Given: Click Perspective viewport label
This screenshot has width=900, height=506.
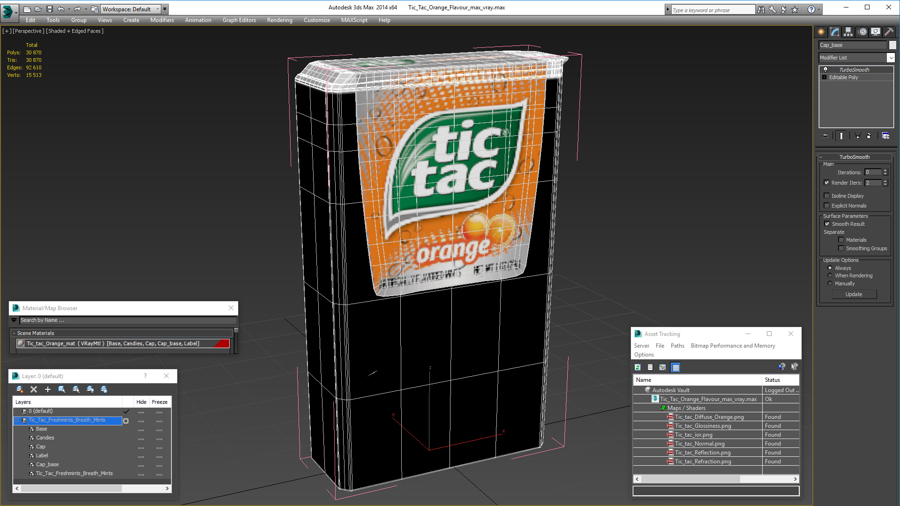Looking at the screenshot, I should 29,31.
